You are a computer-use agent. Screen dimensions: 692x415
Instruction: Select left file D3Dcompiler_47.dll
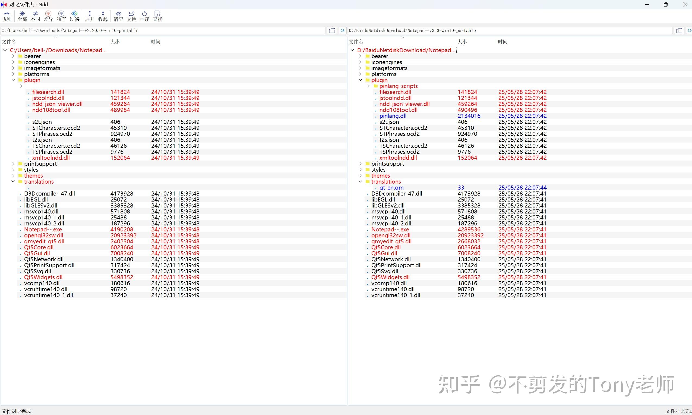pyautogui.click(x=49, y=194)
